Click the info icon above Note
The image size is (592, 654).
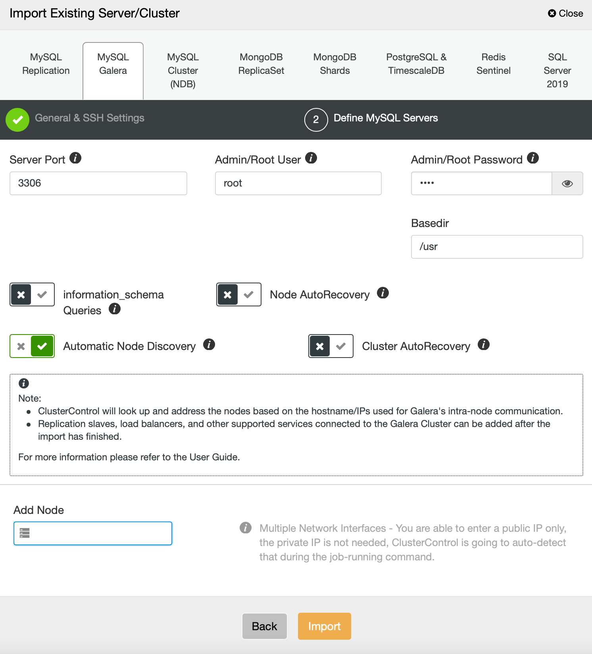click(24, 383)
